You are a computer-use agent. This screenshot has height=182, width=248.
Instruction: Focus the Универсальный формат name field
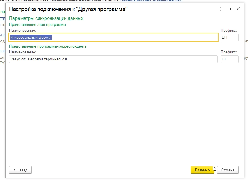114,37
